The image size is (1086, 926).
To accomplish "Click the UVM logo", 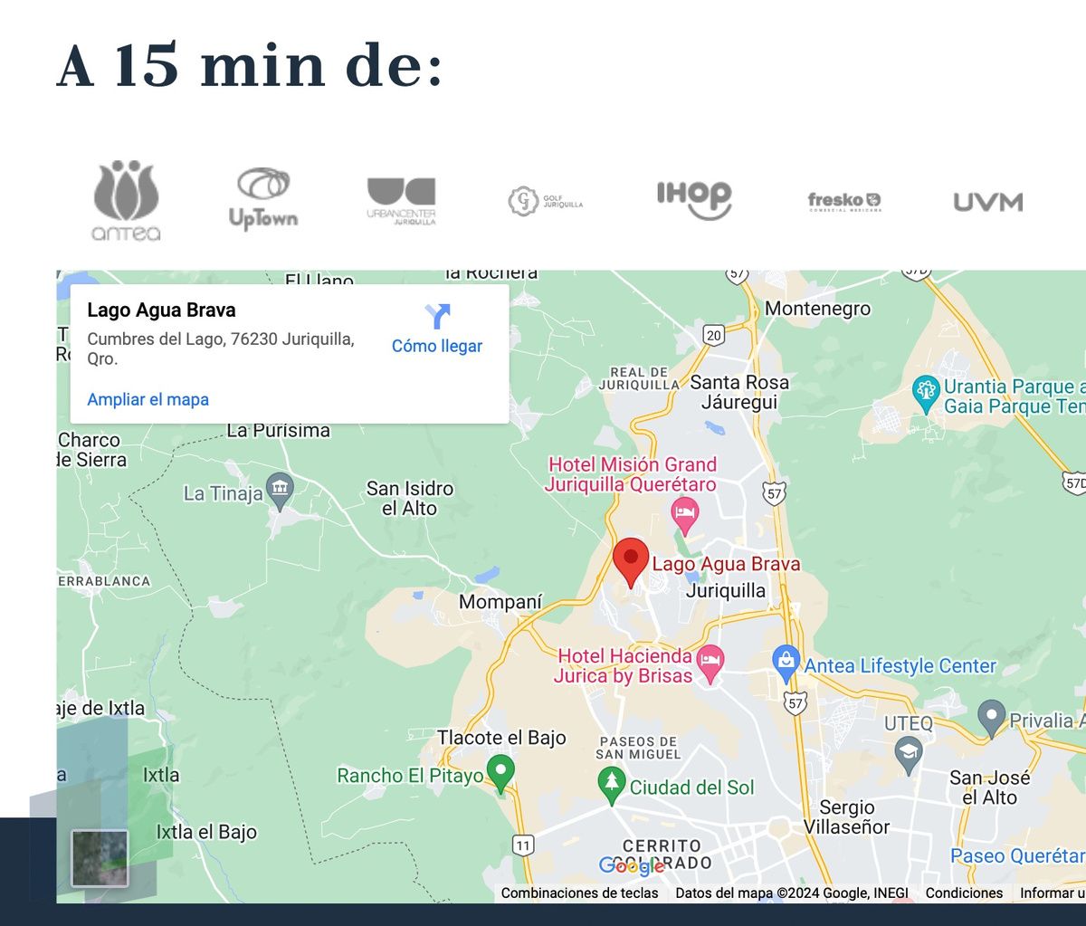I will point(987,202).
